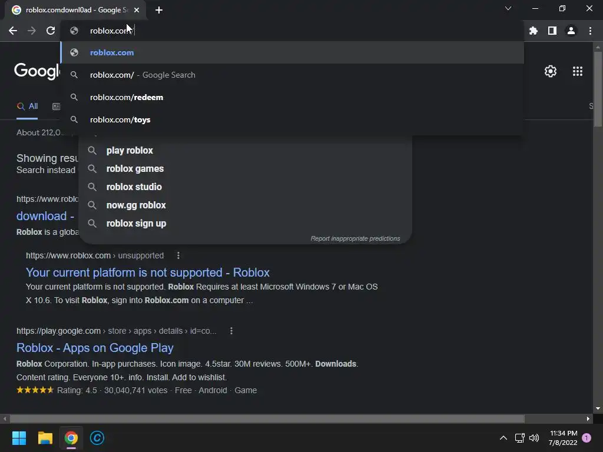
Task: Click the horizontal scrollbar thumb
Action: [267, 418]
